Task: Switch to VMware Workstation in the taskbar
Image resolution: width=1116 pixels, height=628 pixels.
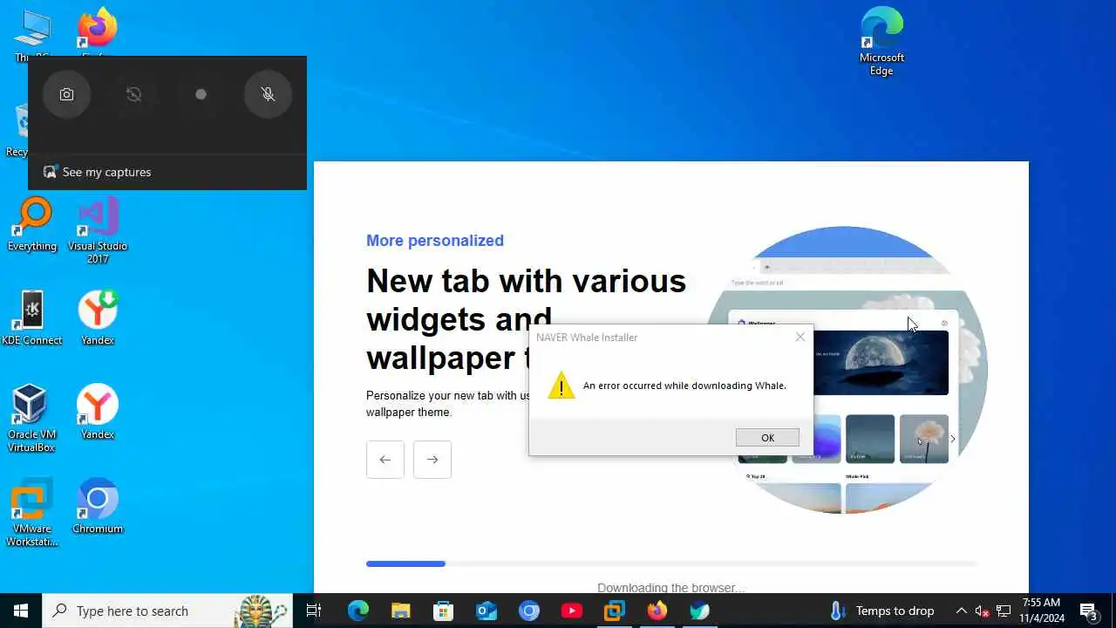Action: [615, 611]
